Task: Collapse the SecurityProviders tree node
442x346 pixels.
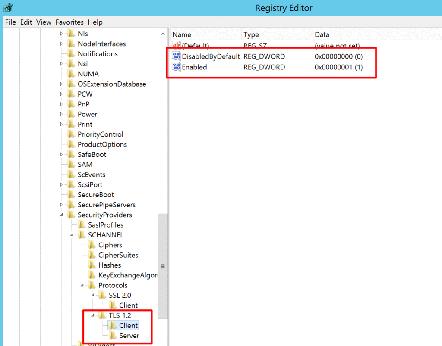Action: [61, 215]
